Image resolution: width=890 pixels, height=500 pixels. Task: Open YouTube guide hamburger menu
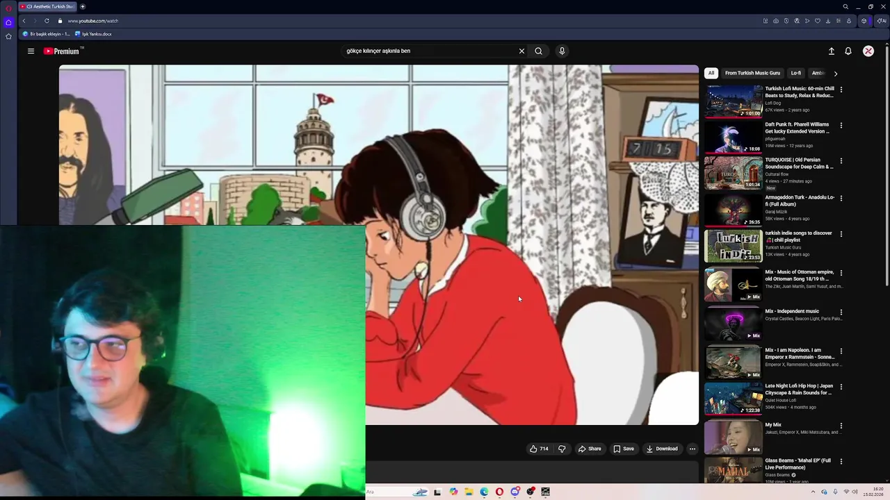[31, 51]
